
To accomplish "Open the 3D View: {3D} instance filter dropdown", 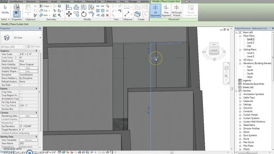I will click(x=24, y=47).
